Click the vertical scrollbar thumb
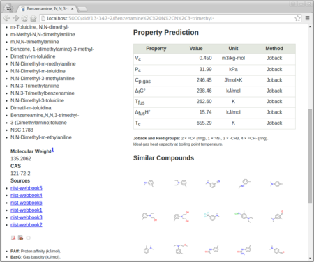 click(310, 156)
